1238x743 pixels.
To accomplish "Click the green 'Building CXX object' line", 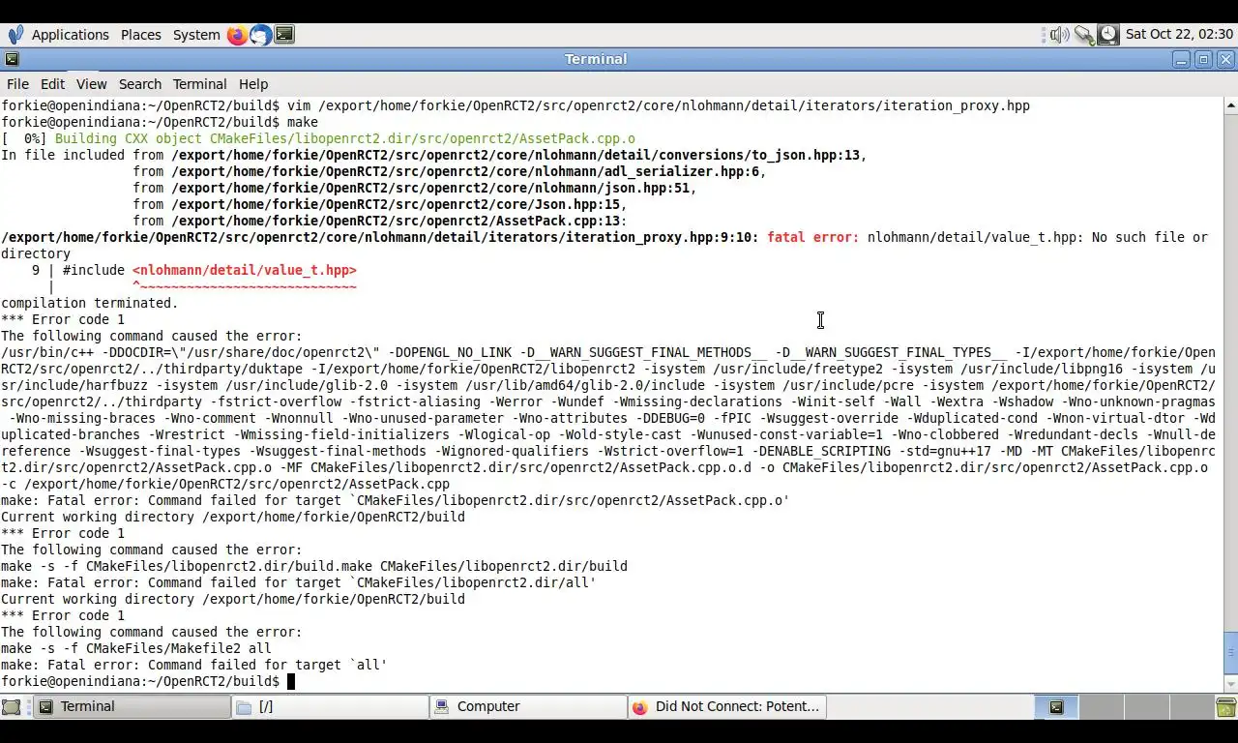I will [x=318, y=138].
